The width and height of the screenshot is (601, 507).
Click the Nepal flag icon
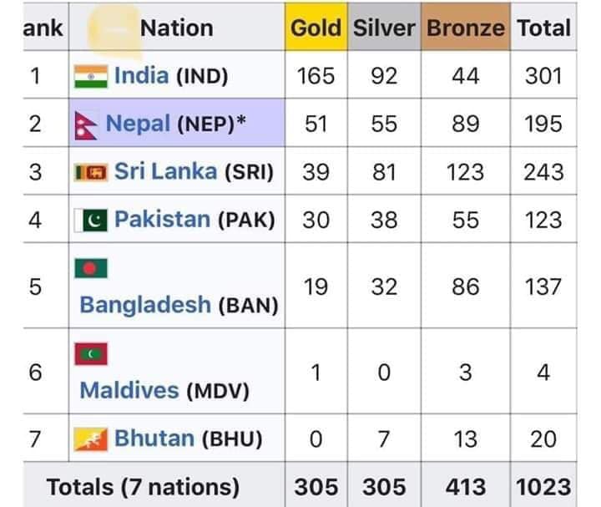point(86,125)
